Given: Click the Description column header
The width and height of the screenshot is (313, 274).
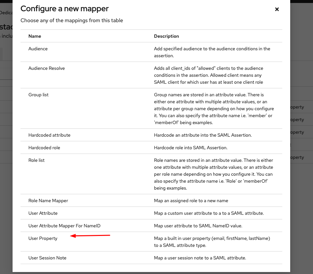Looking at the screenshot, I should click(x=166, y=36).
